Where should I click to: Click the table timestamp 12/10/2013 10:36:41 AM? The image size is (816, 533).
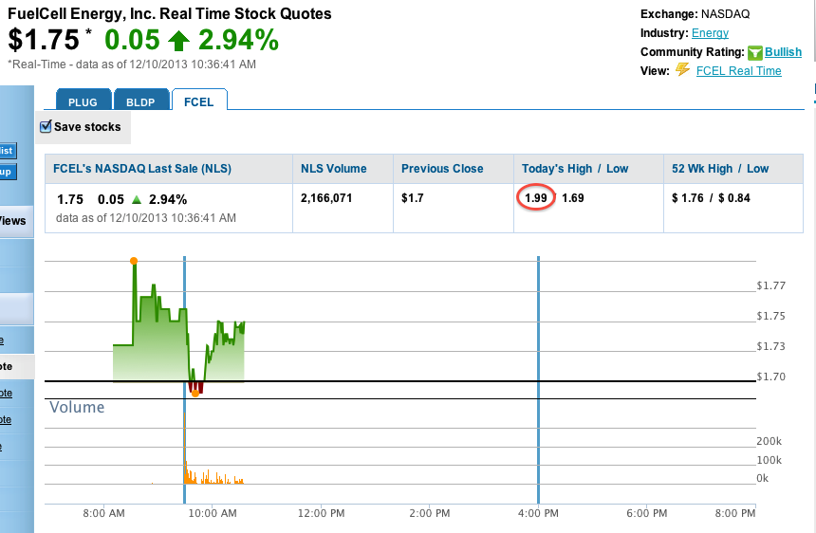click(173, 218)
